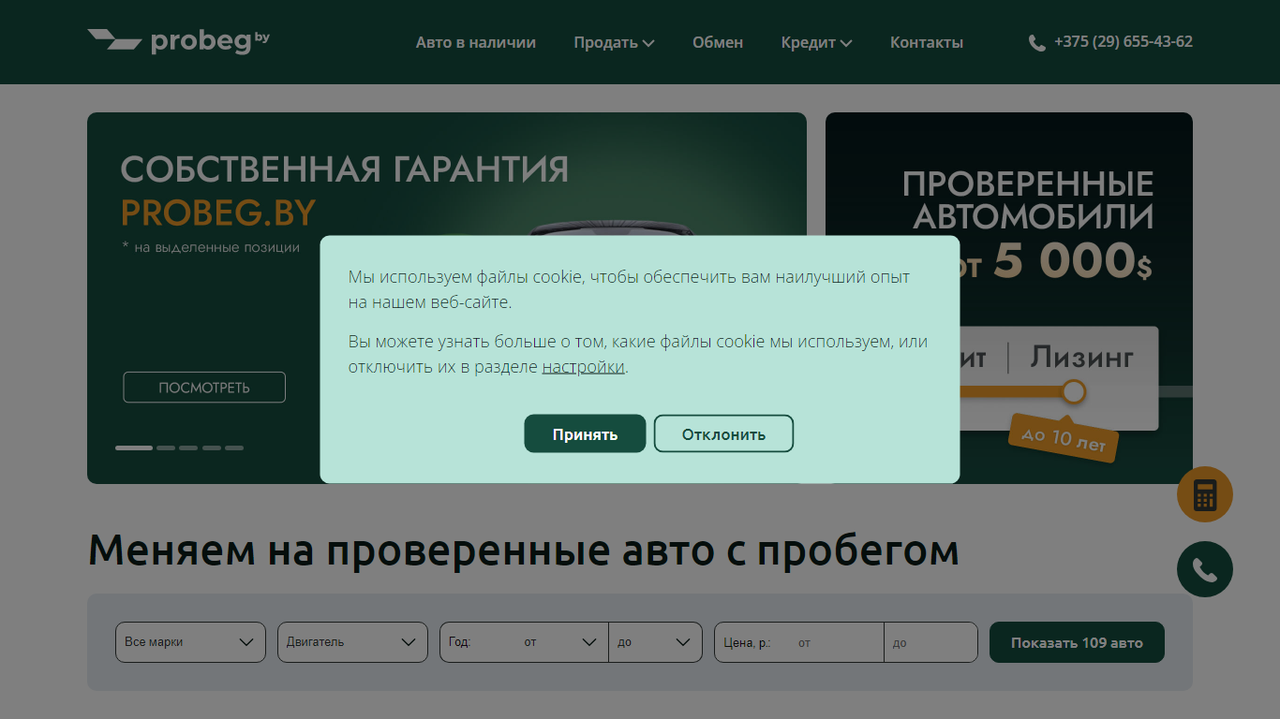Decline cookies with the Отклонить button
This screenshot has width=1280, height=719.
click(723, 433)
